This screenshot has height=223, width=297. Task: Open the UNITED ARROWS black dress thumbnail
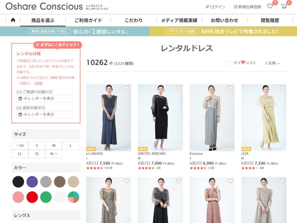tap(160, 118)
